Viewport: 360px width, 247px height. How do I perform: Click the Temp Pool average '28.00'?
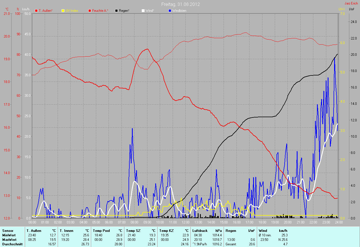118,244
